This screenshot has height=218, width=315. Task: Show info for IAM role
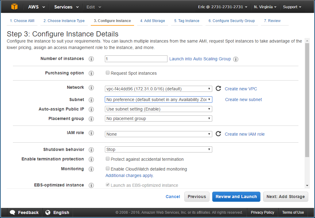tap(91, 133)
